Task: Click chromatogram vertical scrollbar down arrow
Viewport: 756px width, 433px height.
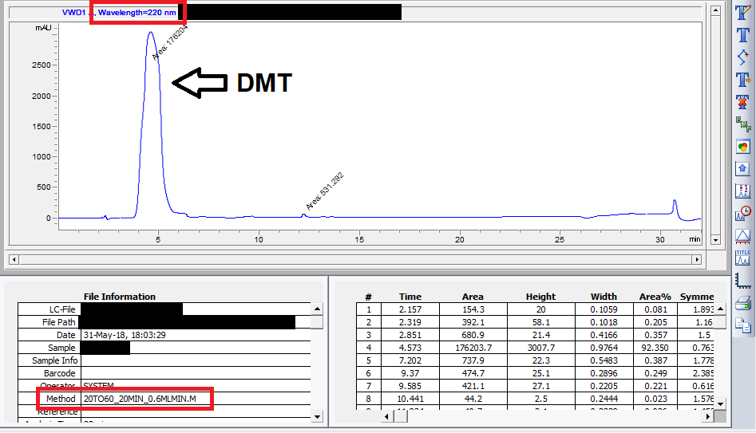Action: (x=715, y=239)
